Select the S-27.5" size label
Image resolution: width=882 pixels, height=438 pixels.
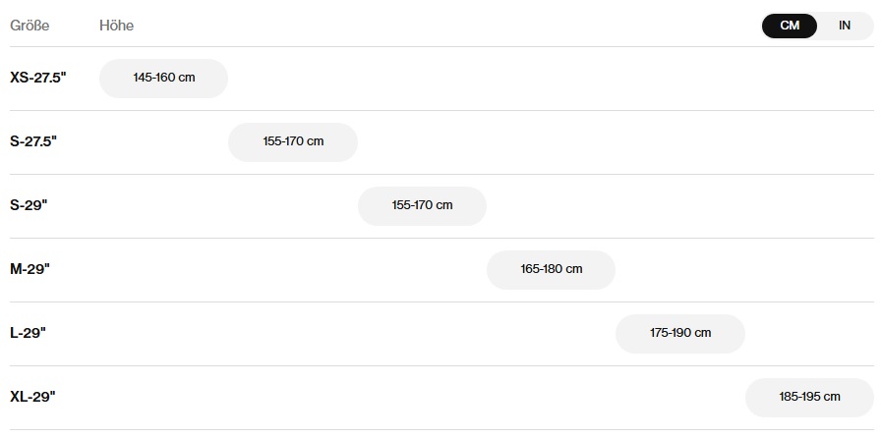click(x=33, y=141)
